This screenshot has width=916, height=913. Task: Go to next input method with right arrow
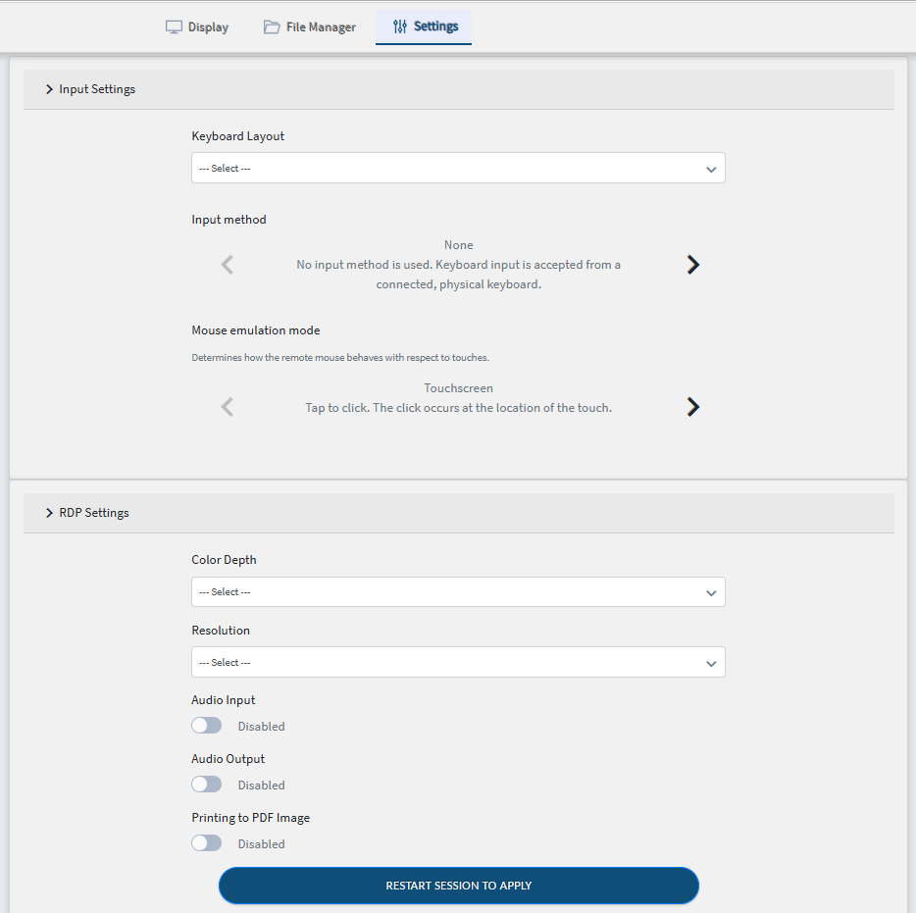click(x=692, y=265)
